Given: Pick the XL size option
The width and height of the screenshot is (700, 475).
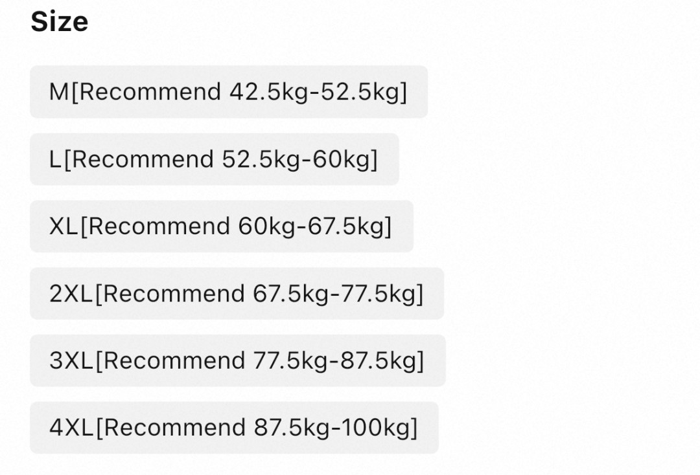Looking at the screenshot, I should pos(221,226).
